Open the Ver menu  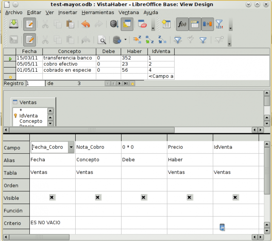(x=50, y=12)
